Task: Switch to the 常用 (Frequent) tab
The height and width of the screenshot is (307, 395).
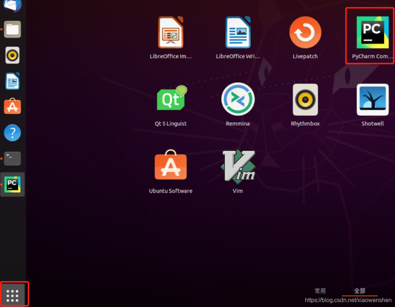Action: click(320, 291)
